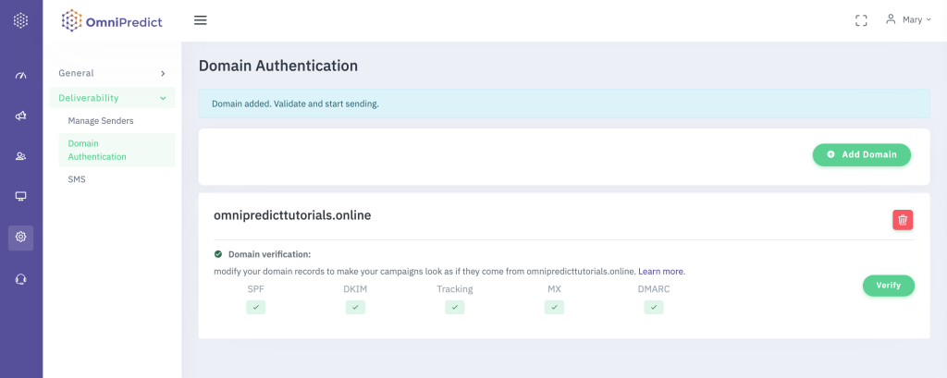Open the settings gear icon in sidebar
Image resolution: width=947 pixels, height=378 pixels.
[x=20, y=238]
